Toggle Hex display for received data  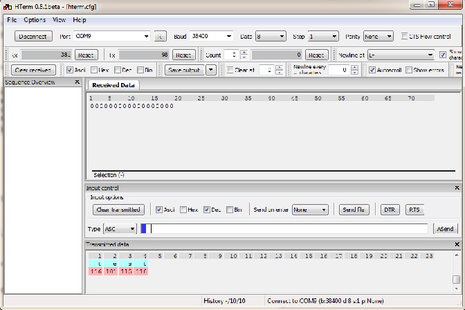pyautogui.click(x=94, y=70)
